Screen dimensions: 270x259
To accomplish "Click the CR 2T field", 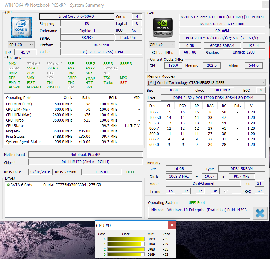I will 259,183.
